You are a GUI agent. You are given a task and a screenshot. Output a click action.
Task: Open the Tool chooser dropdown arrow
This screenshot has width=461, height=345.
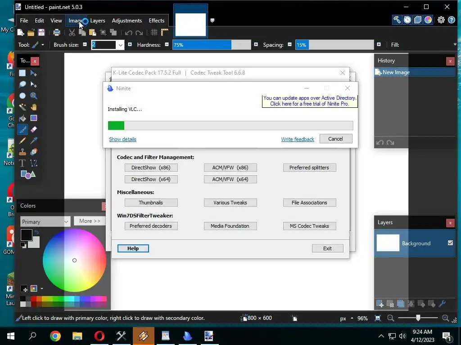[43, 45]
